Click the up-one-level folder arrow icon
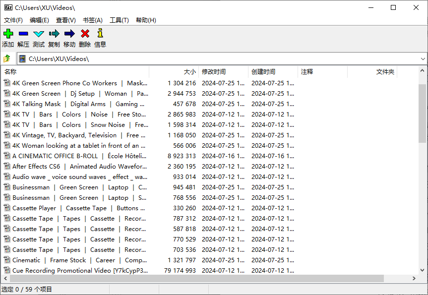Image resolution: width=428 pixels, height=295 pixels. click(x=7, y=59)
